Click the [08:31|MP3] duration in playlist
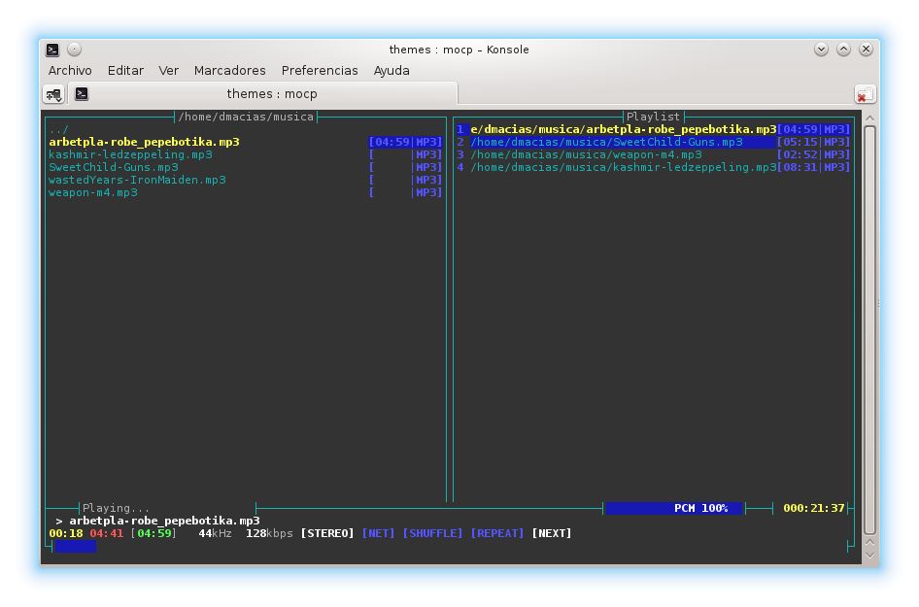The image size is (919, 607). tap(813, 168)
